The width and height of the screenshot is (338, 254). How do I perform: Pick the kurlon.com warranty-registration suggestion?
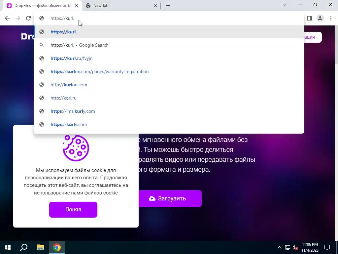(169, 71)
